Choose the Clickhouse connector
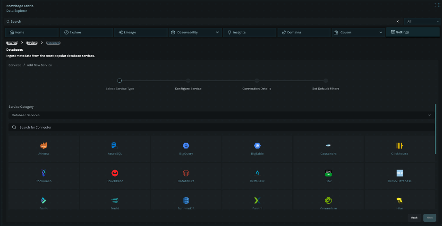 click(x=399, y=145)
